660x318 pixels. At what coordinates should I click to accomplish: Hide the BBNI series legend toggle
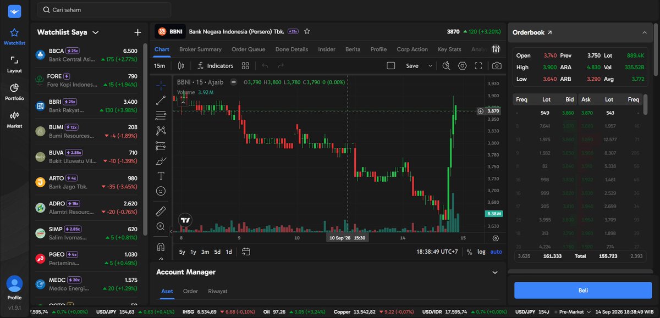pos(233,82)
